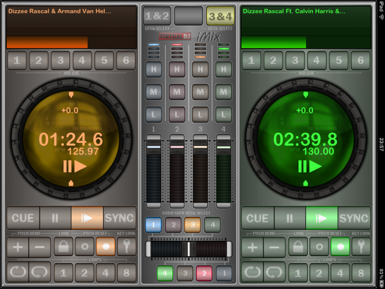Click hollow circle pitch reset on left deck
This screenshot has width=385, height=289.
(x=85, y=247)
